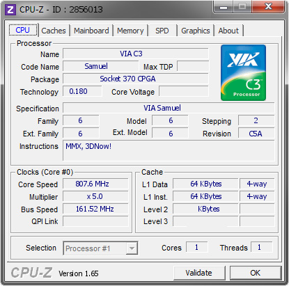This screenshot has width=289, height=286.
Task: View the Graphics tab
Action: 196,31
